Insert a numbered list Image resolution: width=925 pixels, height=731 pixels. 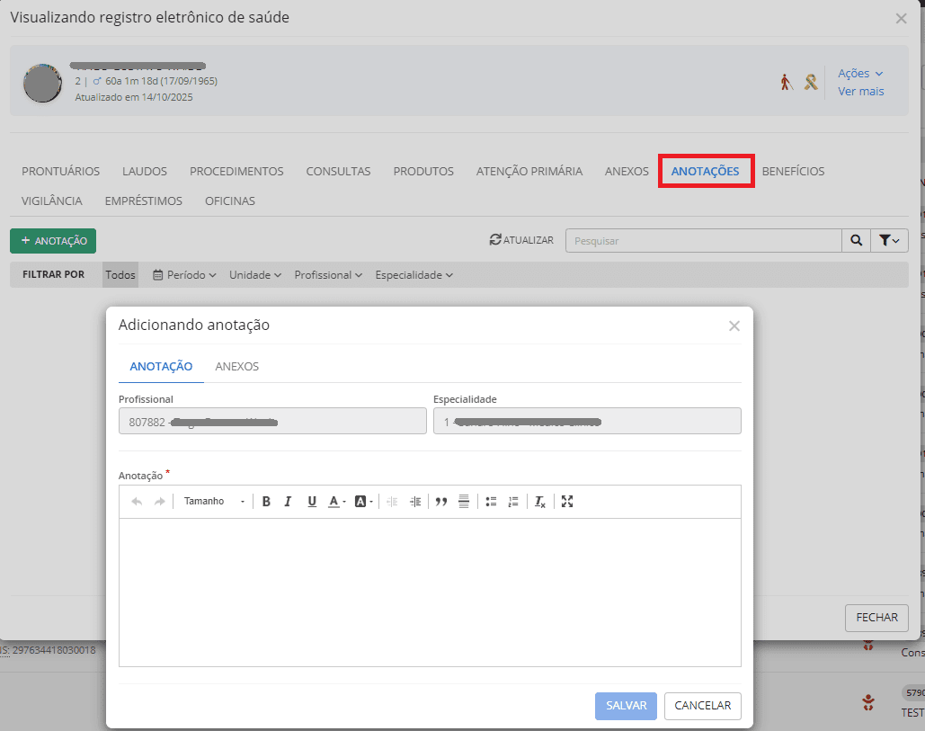pos(513,502)
